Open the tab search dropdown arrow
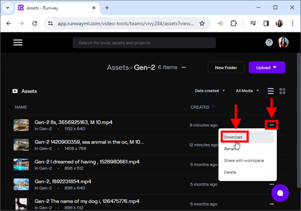301x211 pixels. pos(8,8)
